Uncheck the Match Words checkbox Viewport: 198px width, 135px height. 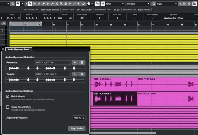point(7,97)
